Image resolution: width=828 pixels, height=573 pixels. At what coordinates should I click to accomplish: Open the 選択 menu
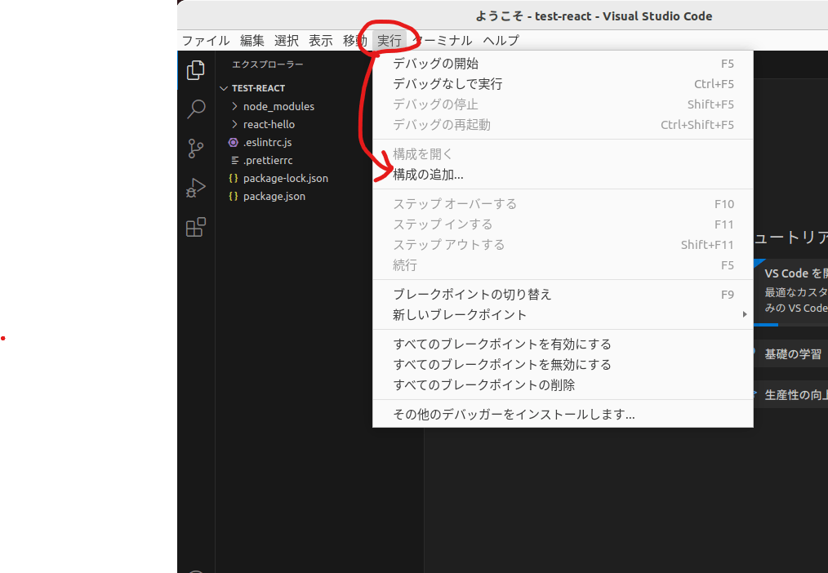tap(287, 41)
